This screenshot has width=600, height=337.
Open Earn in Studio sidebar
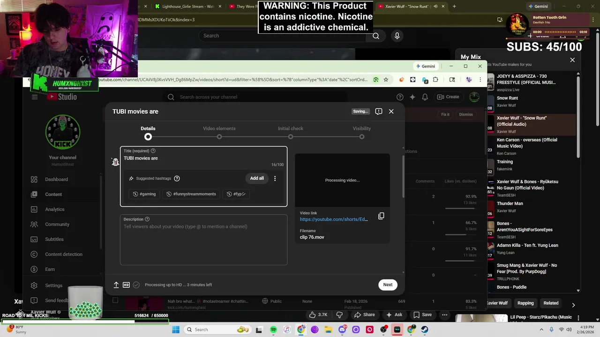coord(50,269)
